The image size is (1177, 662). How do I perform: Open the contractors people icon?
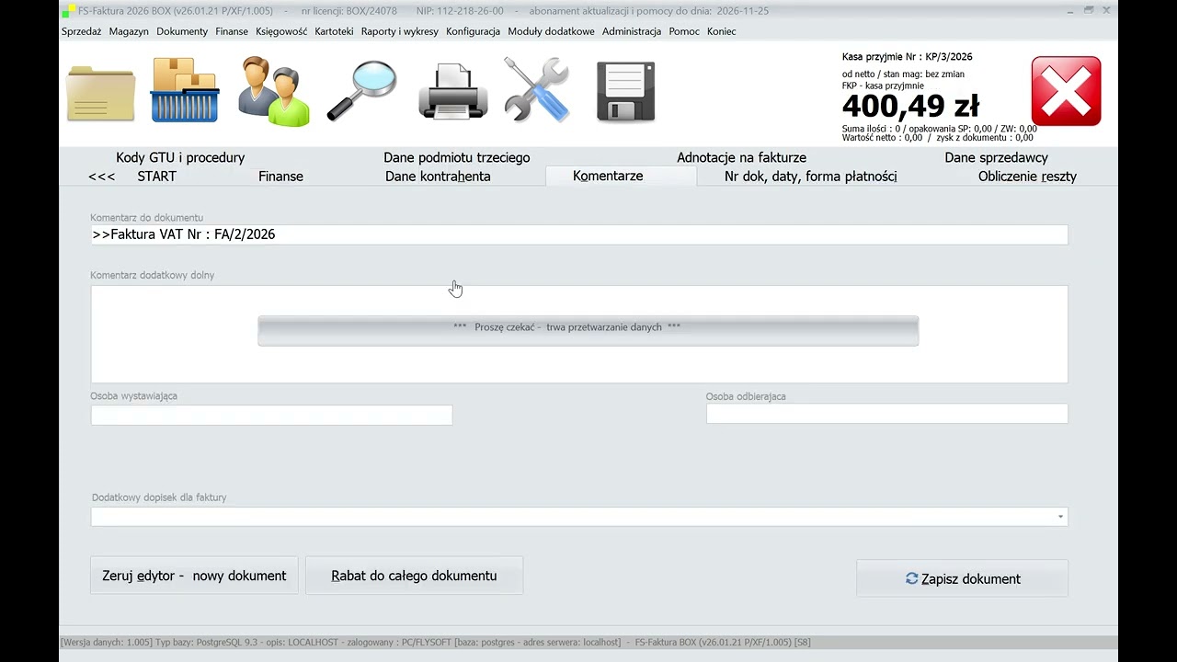pos(273,91)
